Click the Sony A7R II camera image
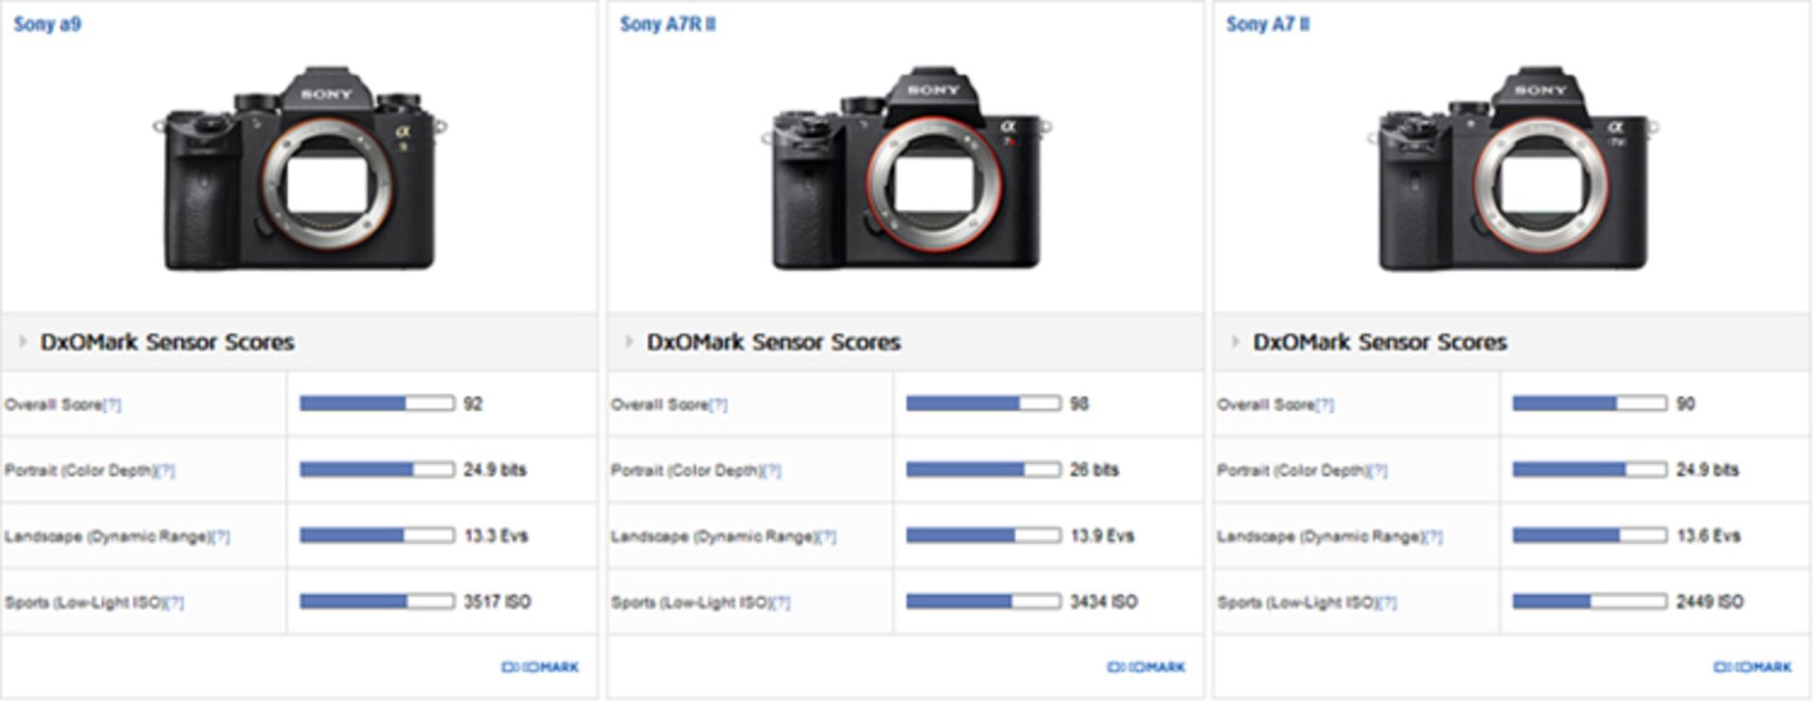The image size is (1813, 701). (906, 168)
